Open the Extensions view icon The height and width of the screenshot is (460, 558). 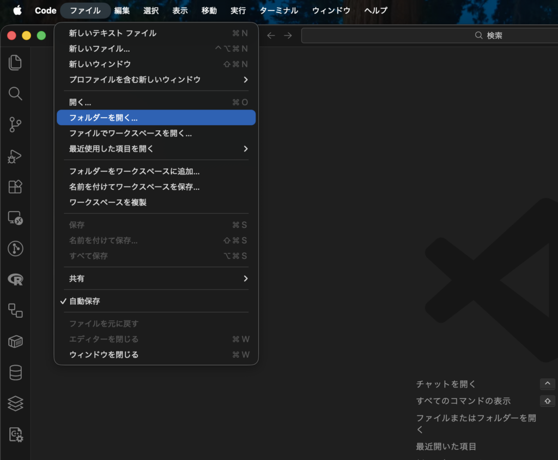(15, 187)
